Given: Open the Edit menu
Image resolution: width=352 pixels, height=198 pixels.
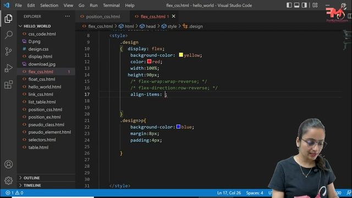Looking at the screenshot, I should tap(31, 5).
